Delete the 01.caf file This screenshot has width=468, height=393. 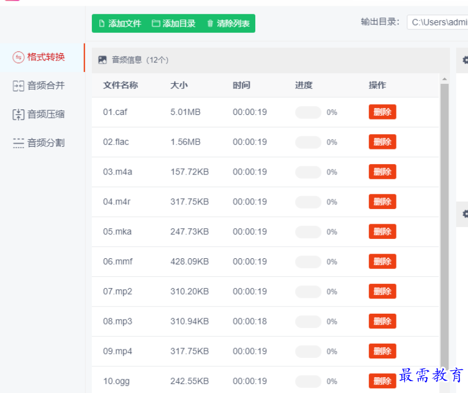tap(382, 112)
